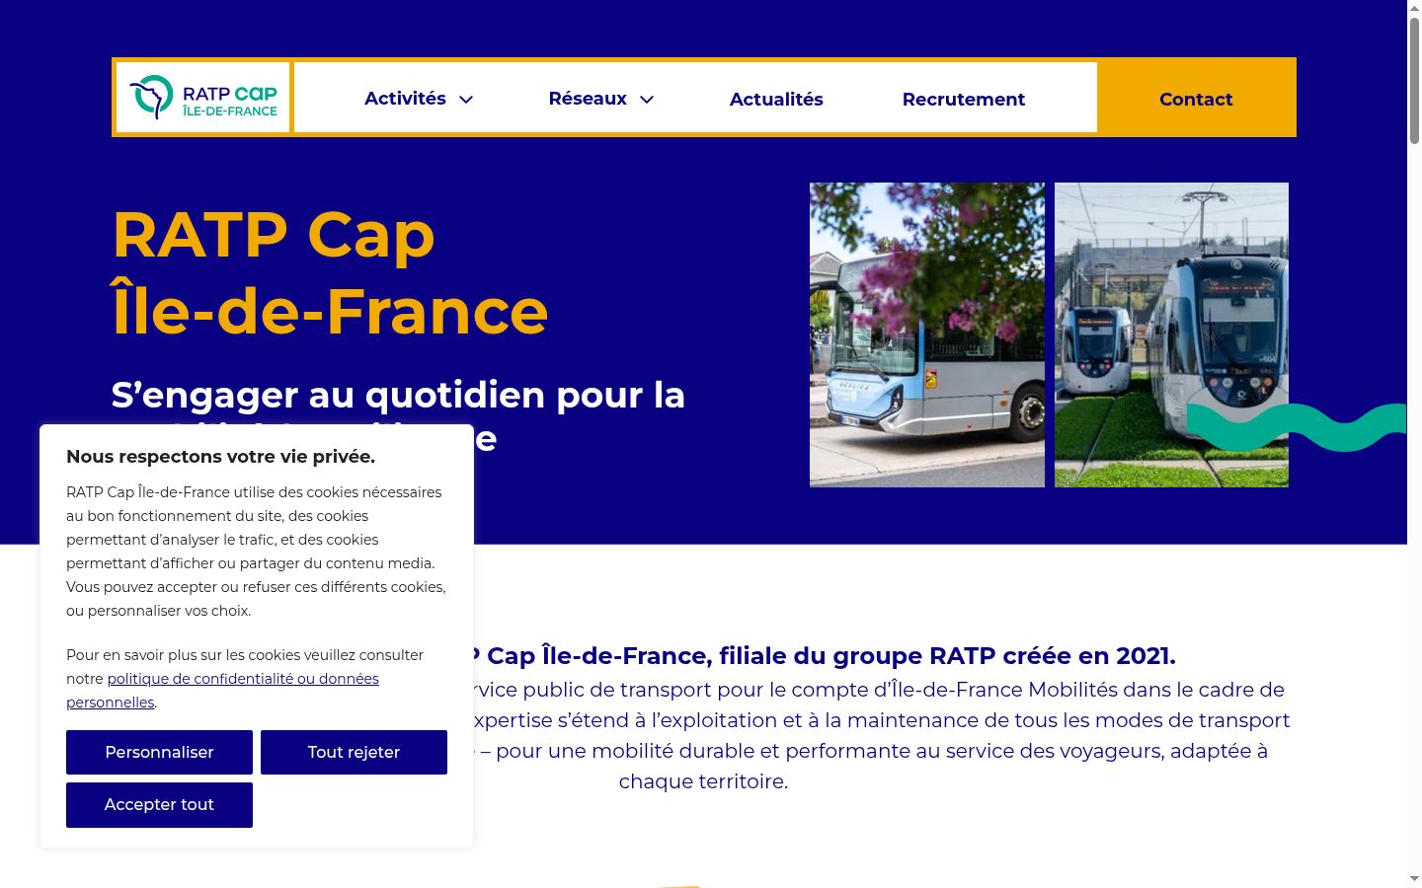Image resolution: width=1422 pixels, height=888 pixels.
Task: Open the Recrutement page
Action: (964, 99)
